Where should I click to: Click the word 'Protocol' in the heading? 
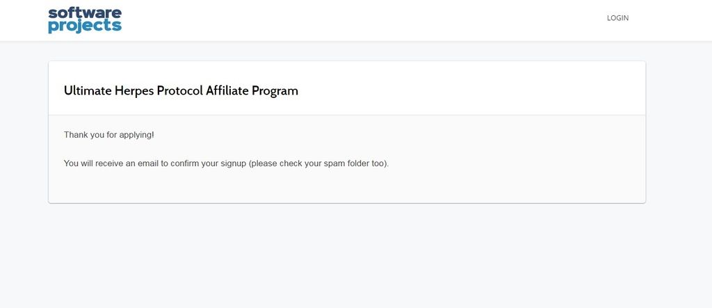180,90
